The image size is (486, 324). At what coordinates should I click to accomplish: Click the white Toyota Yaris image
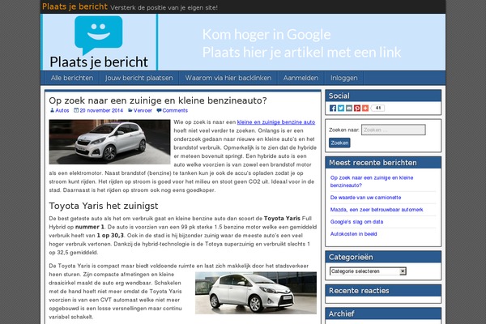pos(256,293)
